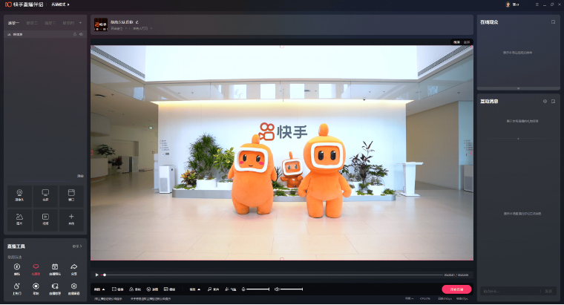Click the video playback progress bar
Viewport: 564px width, 305px height.
[x=273, y=275]
